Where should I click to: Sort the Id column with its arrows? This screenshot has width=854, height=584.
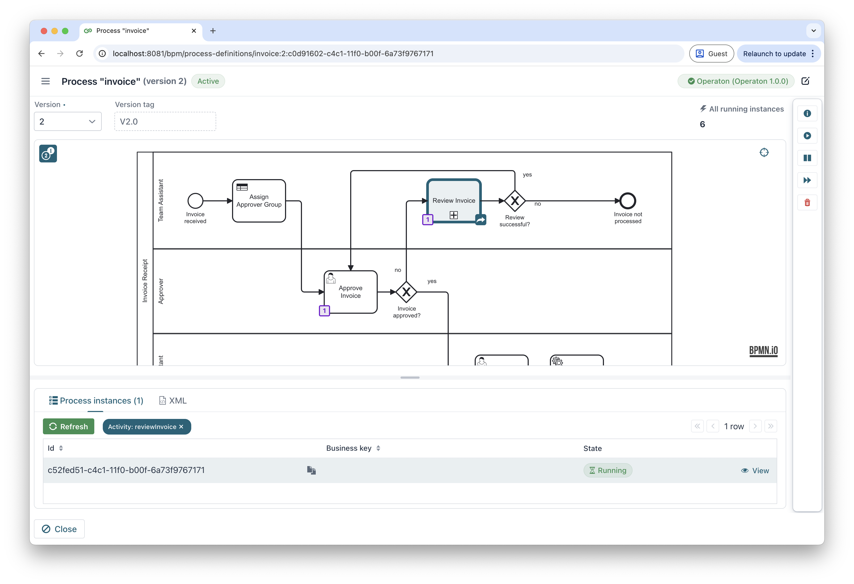(x=61, y=448)
